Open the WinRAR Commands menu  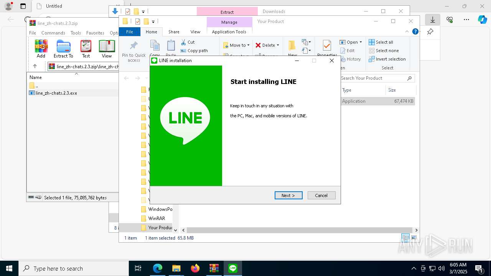pos(53,33)
